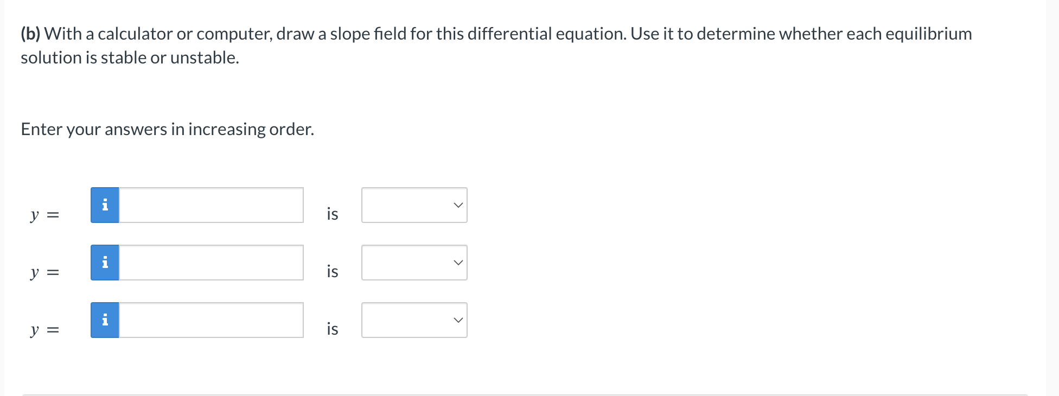Image resolution: width=1059 pixels, height=396 pixels.
Task: Click the chevron in the top stability selector
Action: tap(457, 205)
